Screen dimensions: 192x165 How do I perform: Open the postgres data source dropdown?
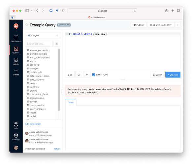43,36
